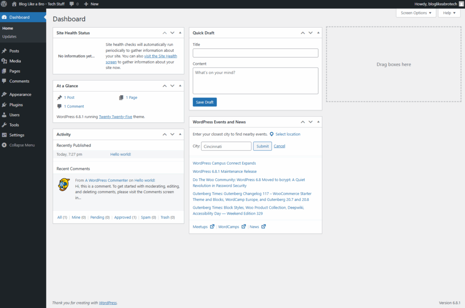Move Site Health Status box up
The height and width of the screenshot is (308, 465).
pyautogui.click(x=164, y=33)
